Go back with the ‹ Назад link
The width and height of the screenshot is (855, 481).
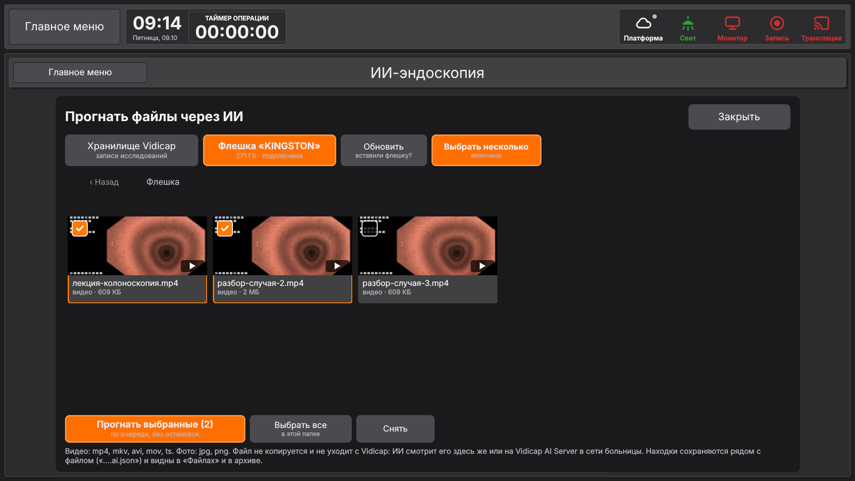[x=104, y=182]
